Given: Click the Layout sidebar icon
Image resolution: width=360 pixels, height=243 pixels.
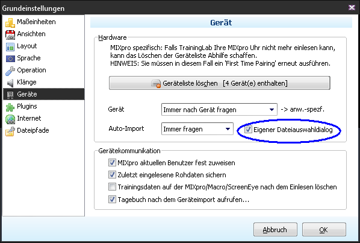Looking at the screenshot, I should point(10,46).
